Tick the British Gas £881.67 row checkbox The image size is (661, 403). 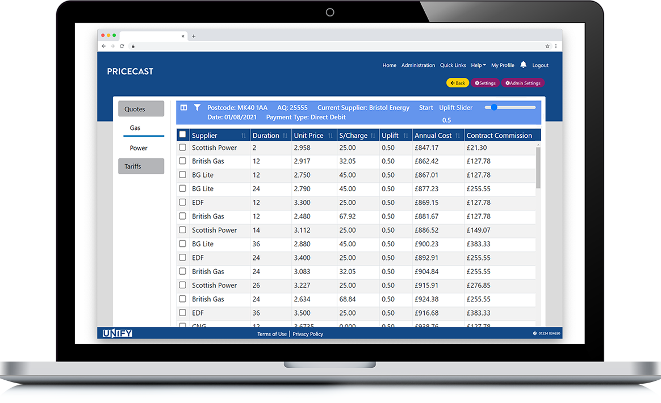pyautogui.click(x=182, y=216)
